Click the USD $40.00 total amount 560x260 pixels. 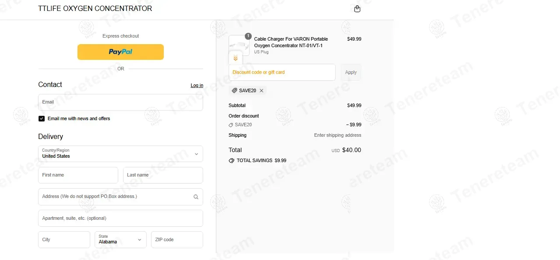[346, 150]
